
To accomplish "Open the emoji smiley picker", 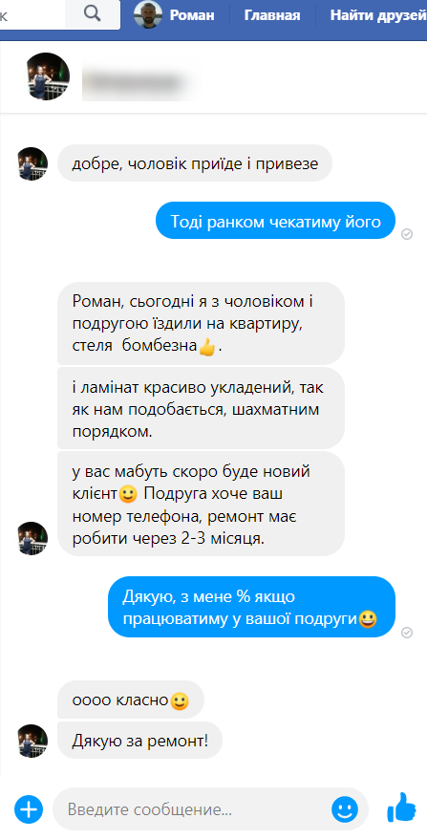I will [x=345, y=808].
